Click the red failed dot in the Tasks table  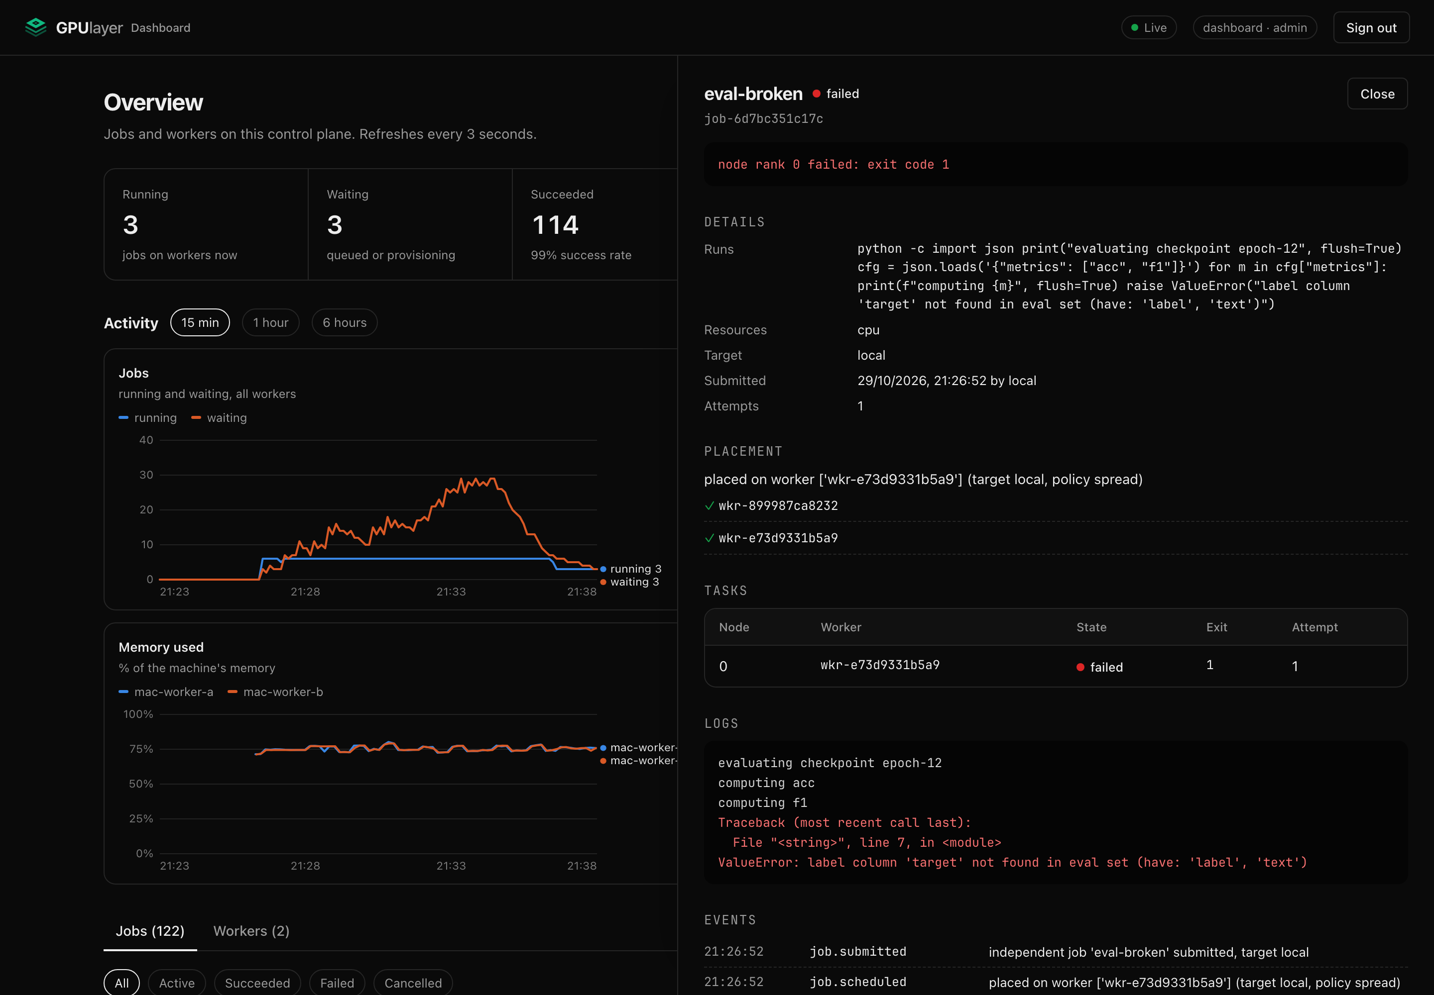[1079, 667]
